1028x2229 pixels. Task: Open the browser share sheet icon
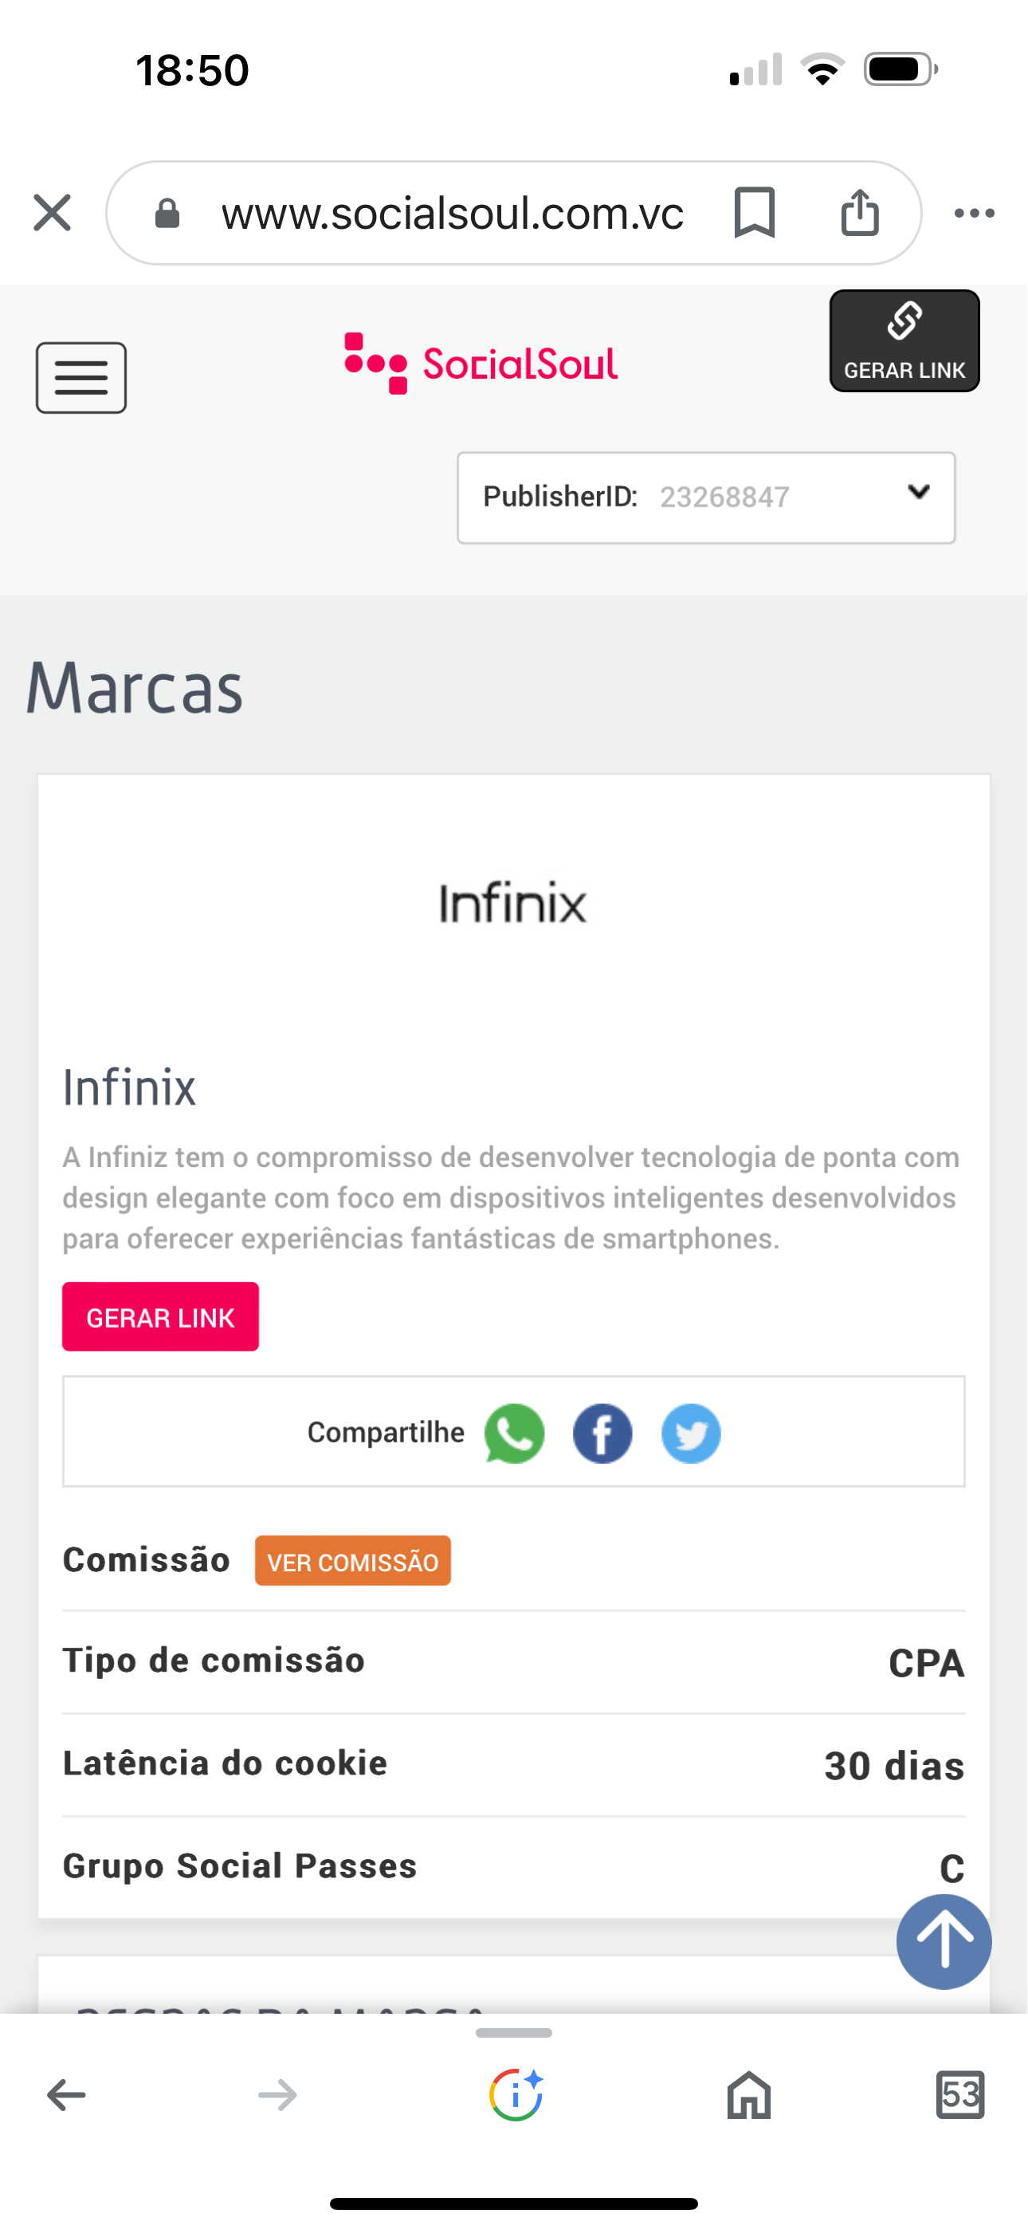click(x=859, y=213)
